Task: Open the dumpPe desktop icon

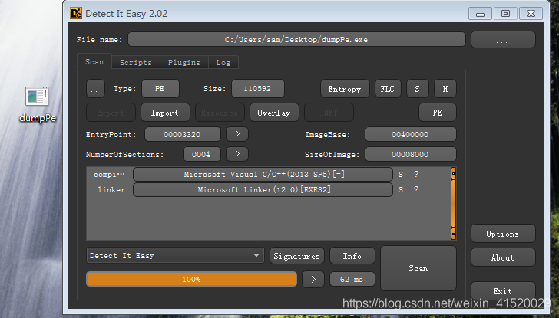Action: [37, 105]
